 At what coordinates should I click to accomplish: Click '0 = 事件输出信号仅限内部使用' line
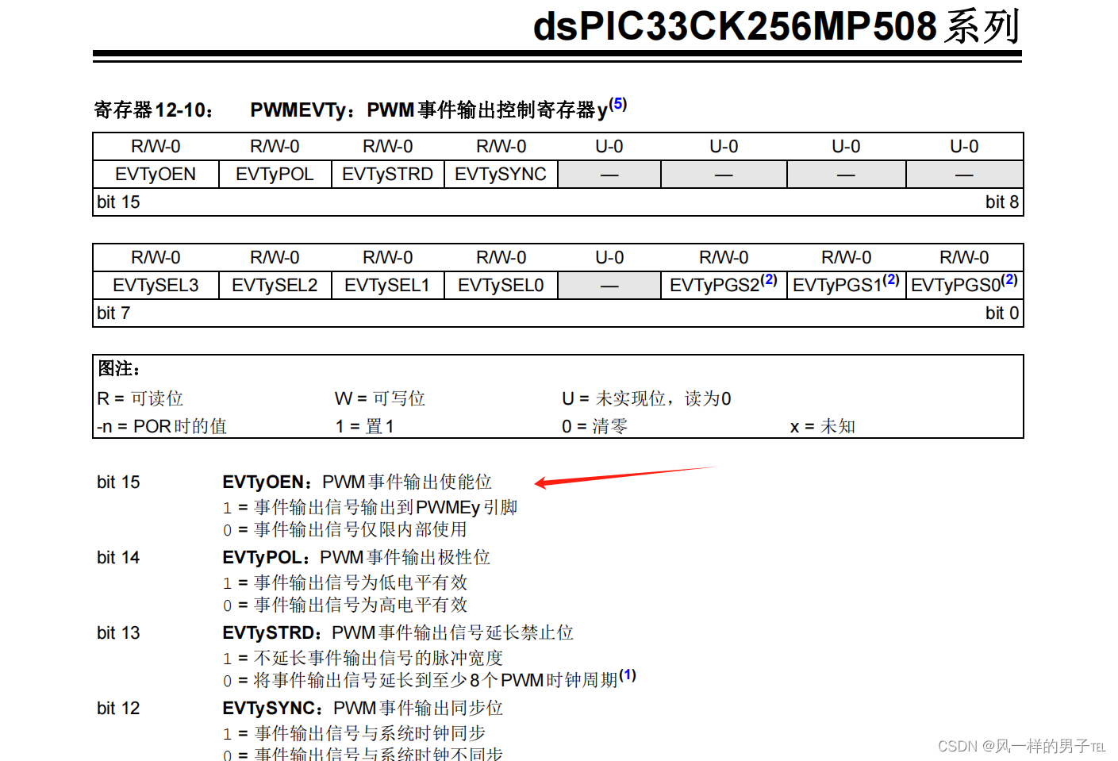(x=345, y=529)
